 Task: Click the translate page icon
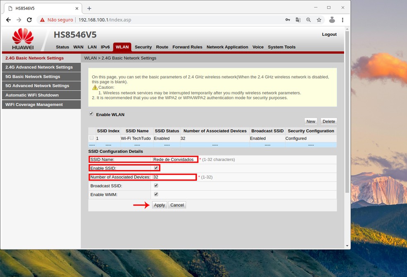tap(298, 20)
